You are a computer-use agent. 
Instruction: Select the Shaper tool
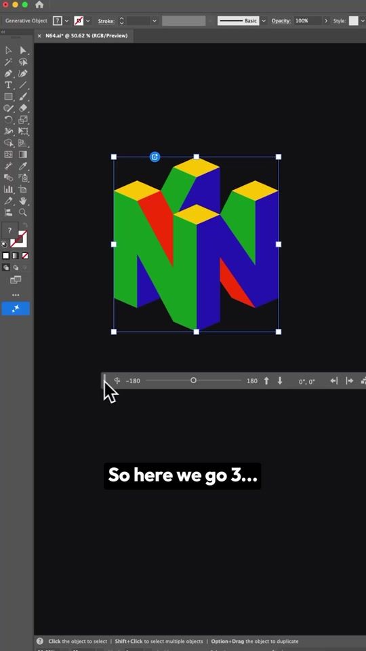pyautogui.click(x=8, y=108)
